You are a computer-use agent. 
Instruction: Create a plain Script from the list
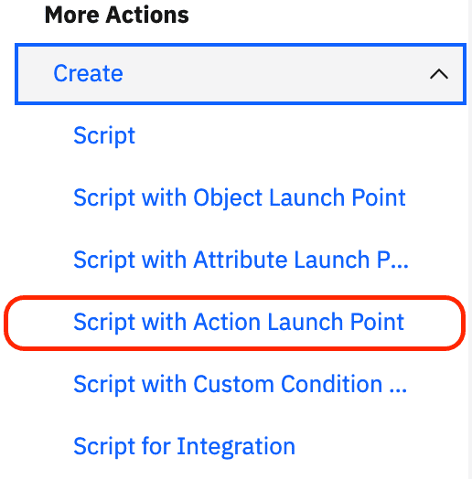[x=104, y=135]
